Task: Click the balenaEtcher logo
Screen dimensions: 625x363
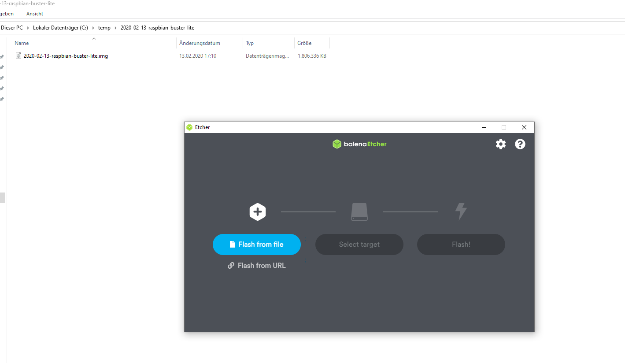Action: pyautogui.click(x=359, y=144)
